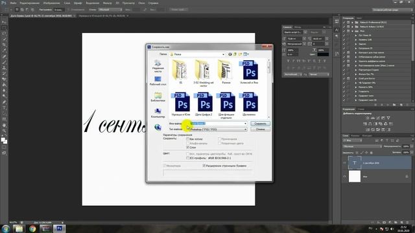Select the Dodge tool
Screen dimensions: 415x233
coord(4,96)
